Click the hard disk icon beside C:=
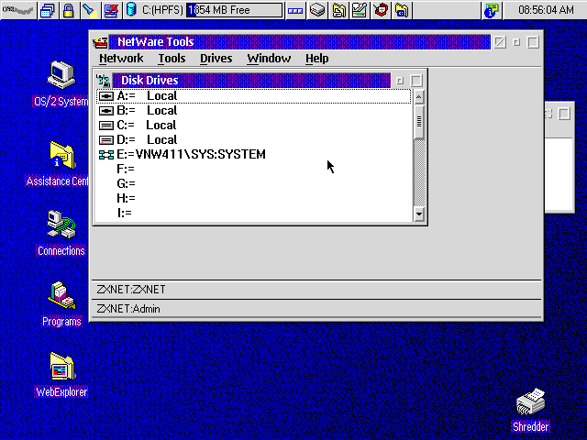 click(x=106, y=126)
